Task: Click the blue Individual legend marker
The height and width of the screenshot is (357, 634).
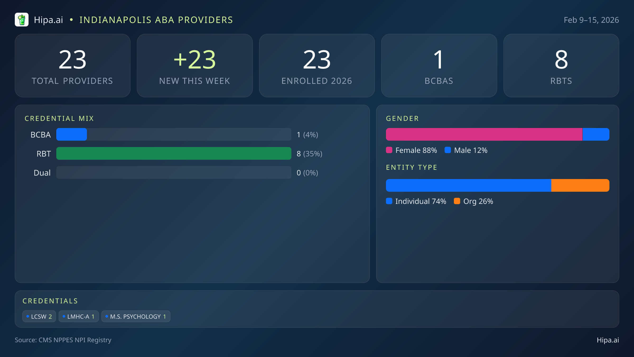Action: click(x=389, y=201)
